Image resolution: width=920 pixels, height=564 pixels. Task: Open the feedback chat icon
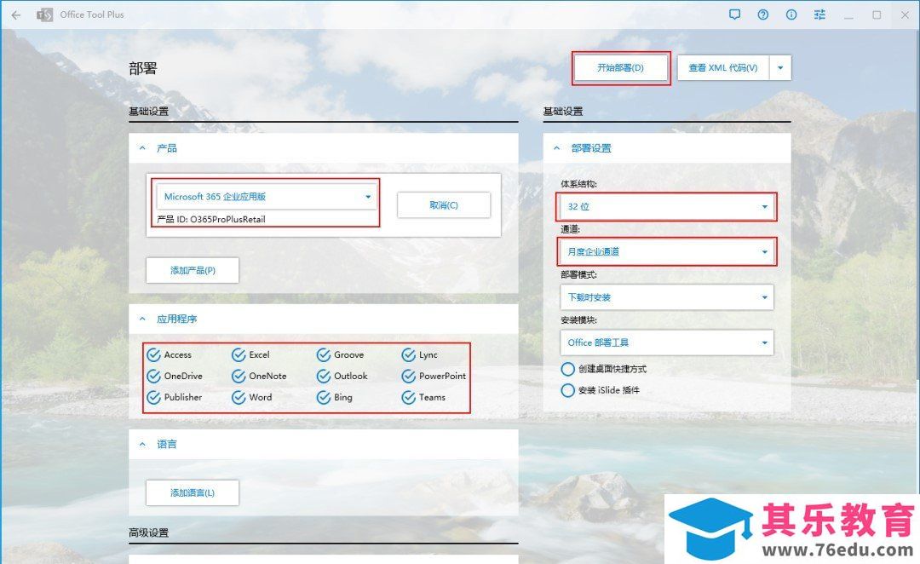point(734,14)
